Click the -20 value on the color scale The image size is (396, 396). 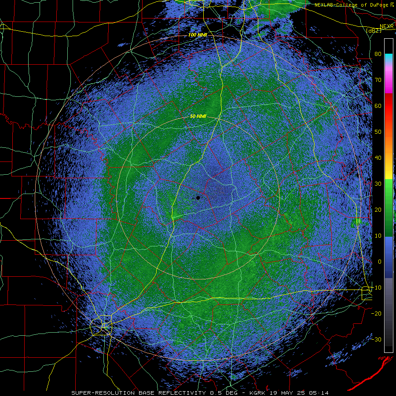(376, 314)
